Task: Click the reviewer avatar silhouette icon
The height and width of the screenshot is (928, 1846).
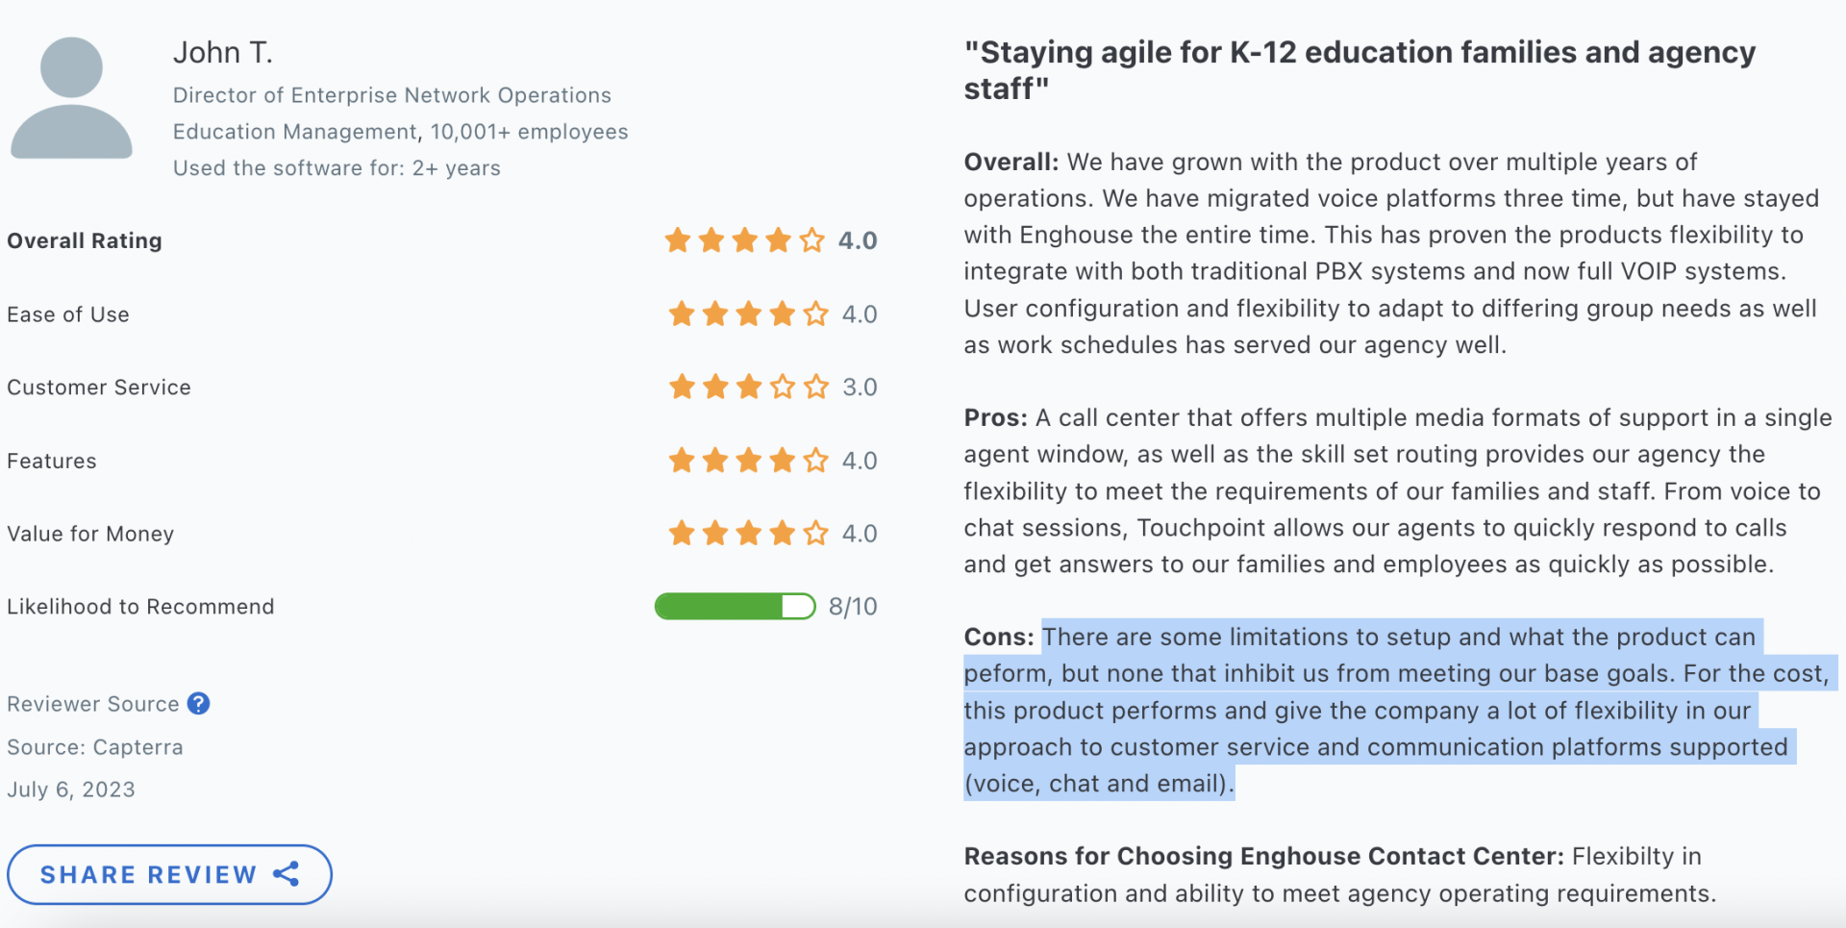Action: [71, 98]
